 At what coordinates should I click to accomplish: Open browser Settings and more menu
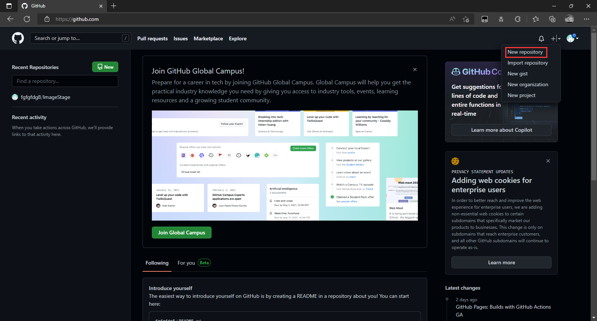pyautogui.click(x=587, y=19)
